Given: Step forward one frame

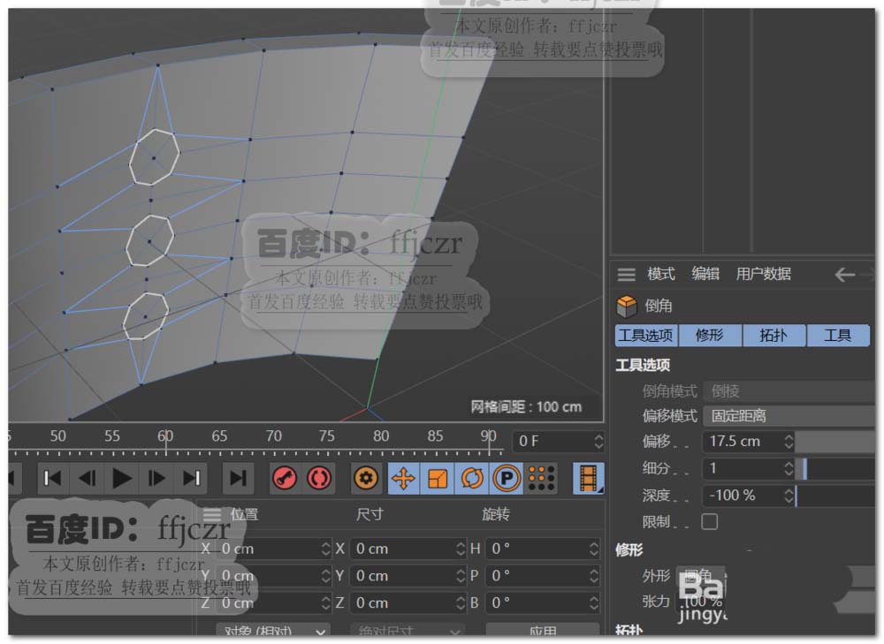Looking at the screenshot, I should (156, 478).
